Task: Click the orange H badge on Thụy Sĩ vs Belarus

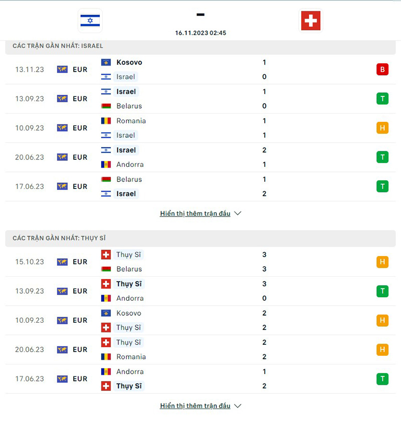Action: [x=382, y=262]
